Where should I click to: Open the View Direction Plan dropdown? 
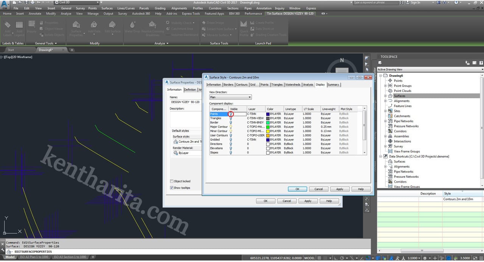point(230,97)
